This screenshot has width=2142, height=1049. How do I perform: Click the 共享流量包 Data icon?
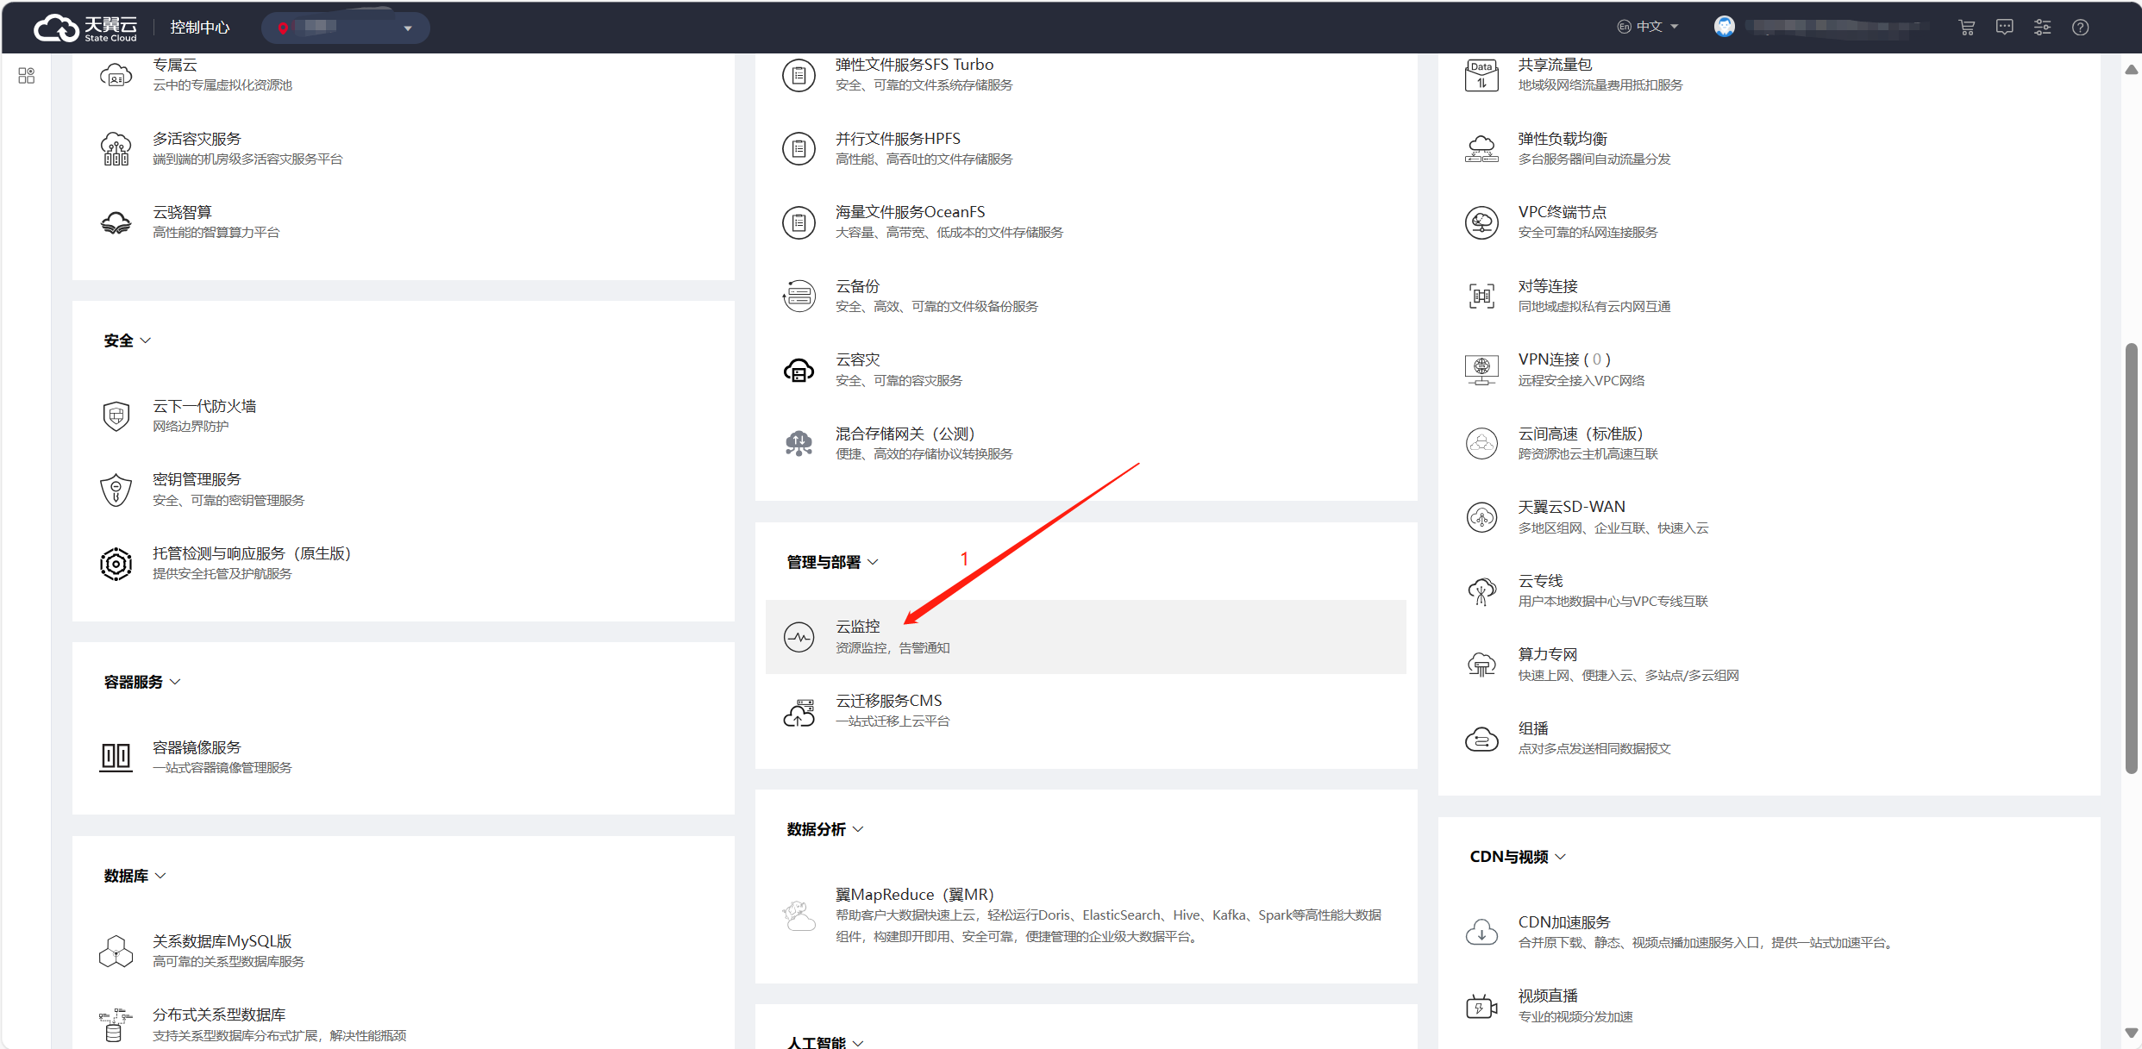click(1482, 75)
